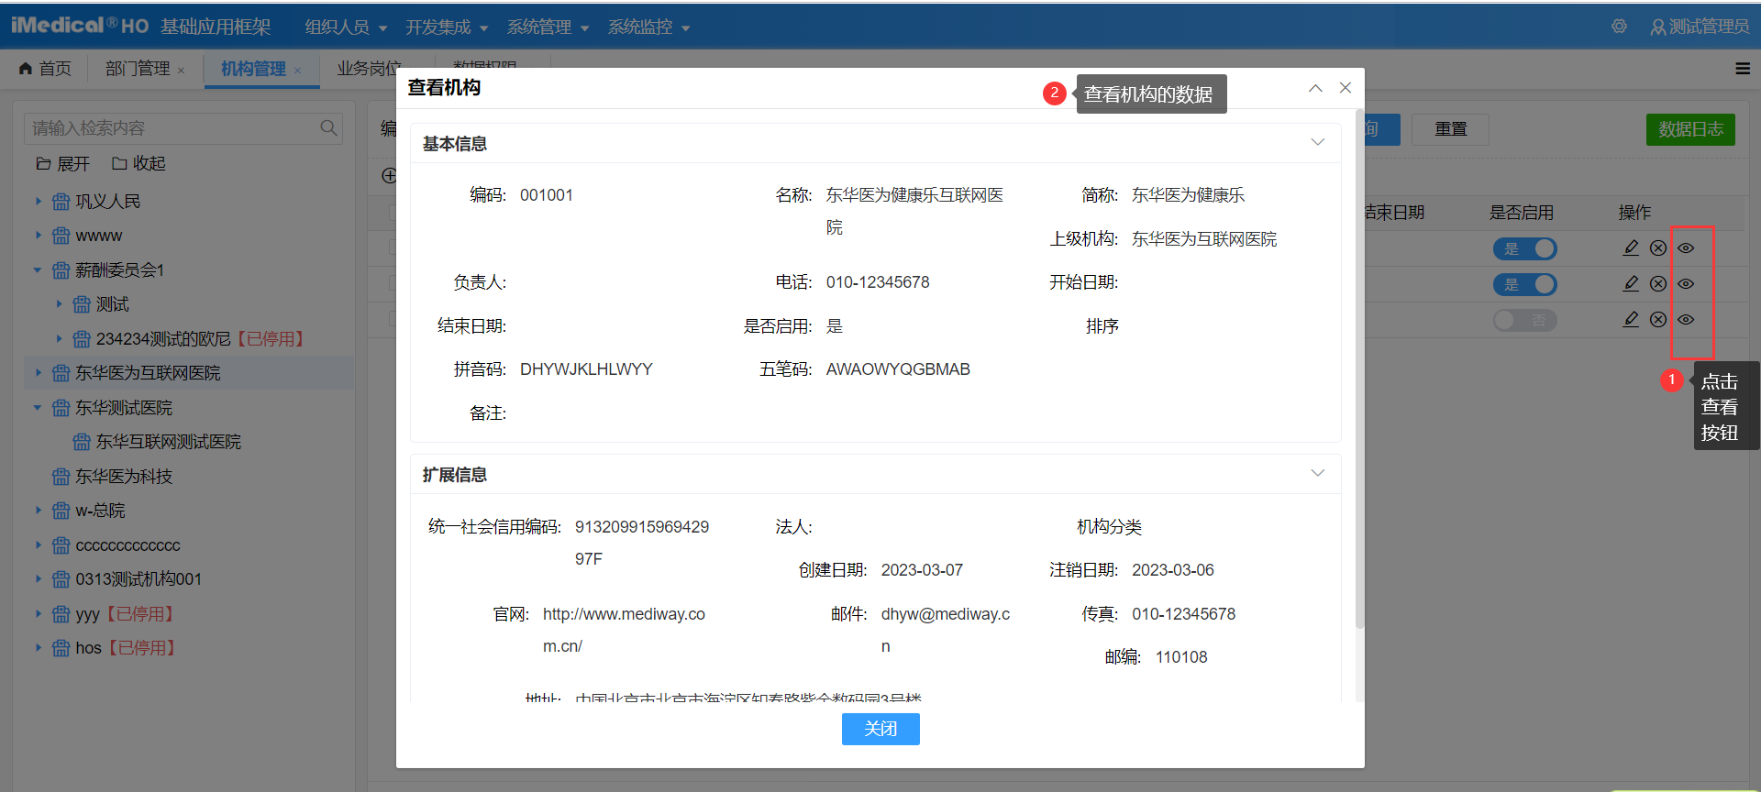Collapse the 东华测试医院 tree node arrow

click(39, 407)
